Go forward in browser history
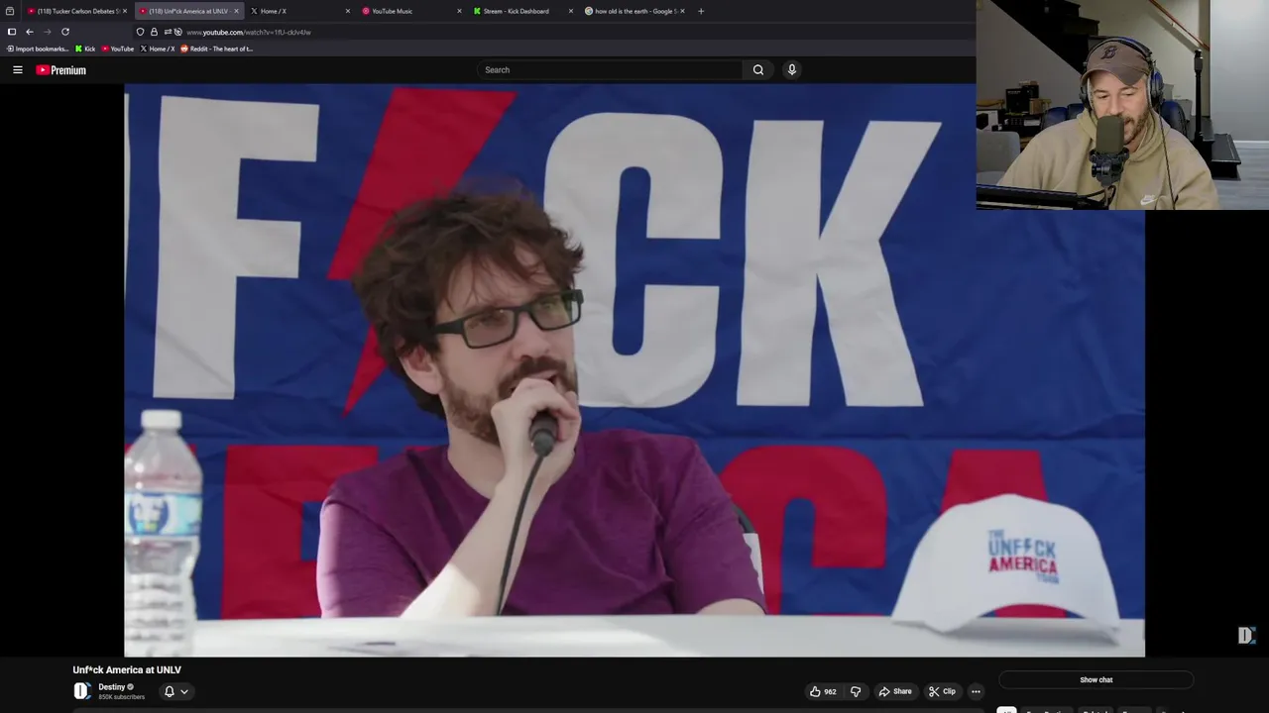 pyautogui.click(x=47, y=32)
